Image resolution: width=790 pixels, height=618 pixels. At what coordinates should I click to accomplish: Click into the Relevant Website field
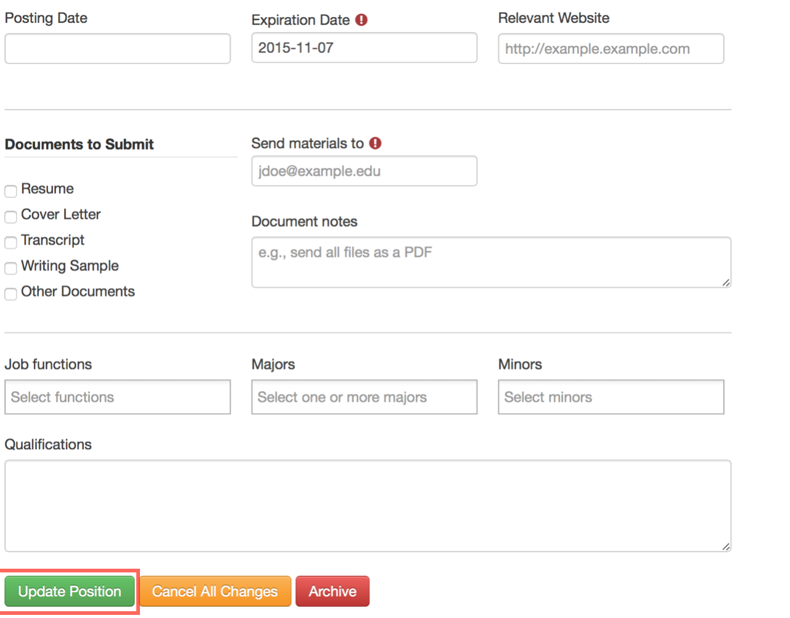coord(611,49)
